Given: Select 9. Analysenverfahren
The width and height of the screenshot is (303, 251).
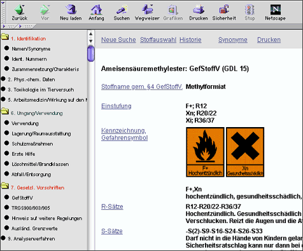Looking at the screenshot, I should pyautogui.click(x=31, y=239).
